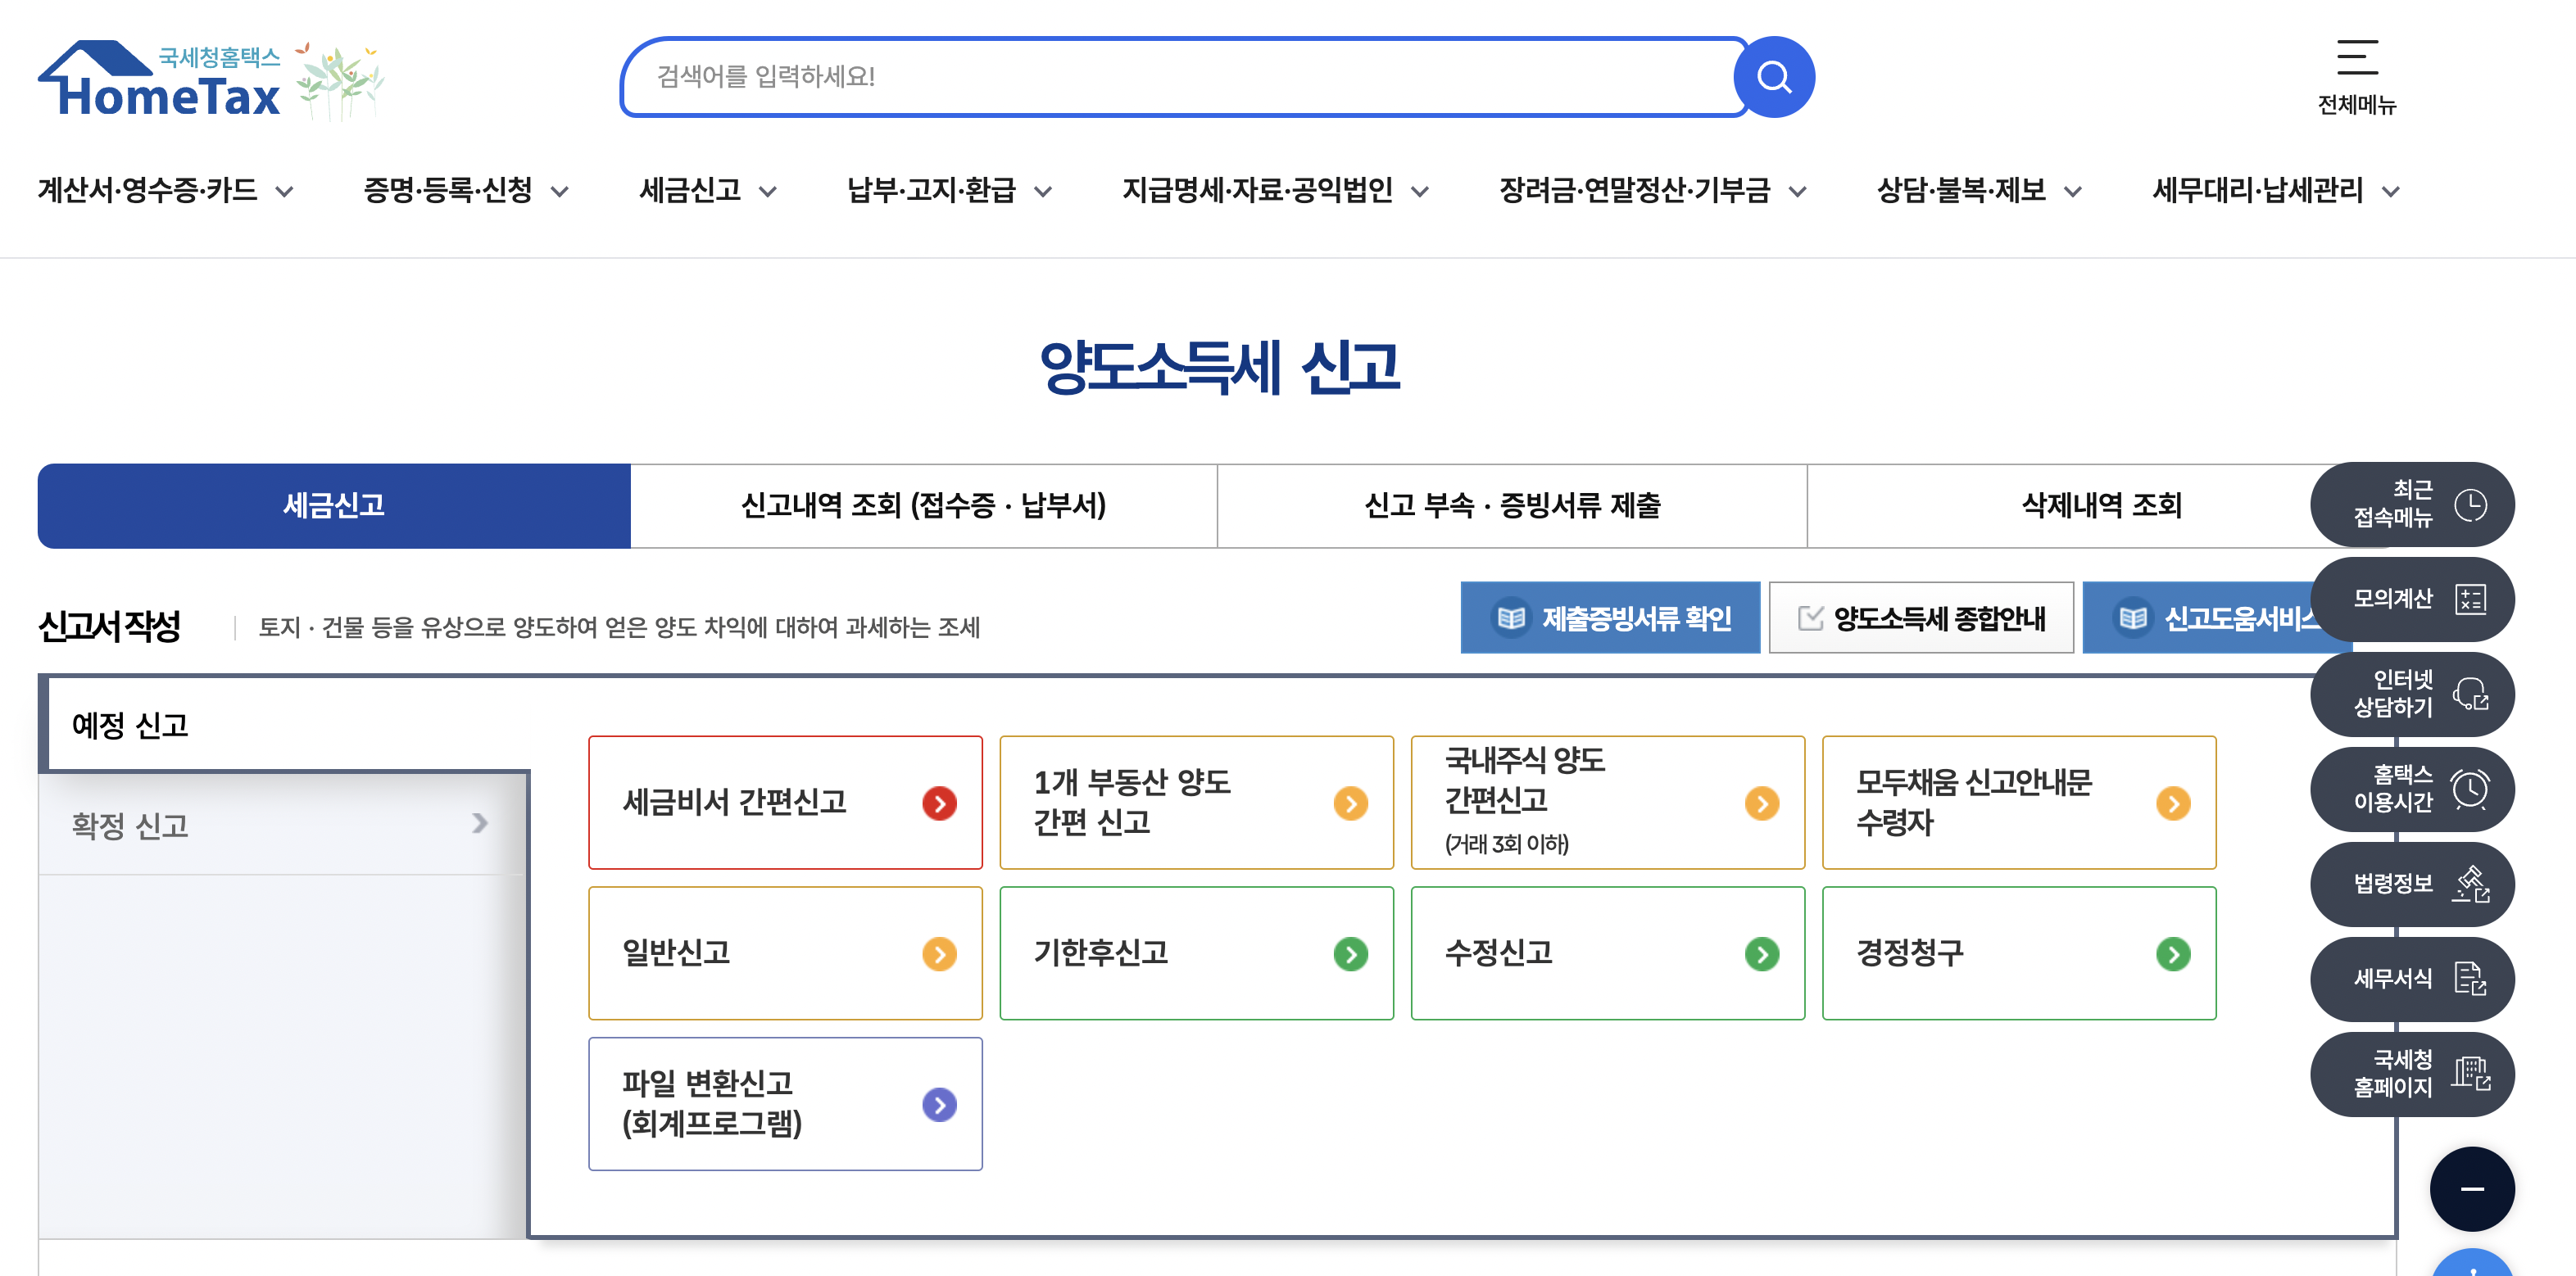This screenshot has width=2576, height=1276.
Task: Open 국세청 홈페이지 building side button
Action: click(x=2411, y=1073)
